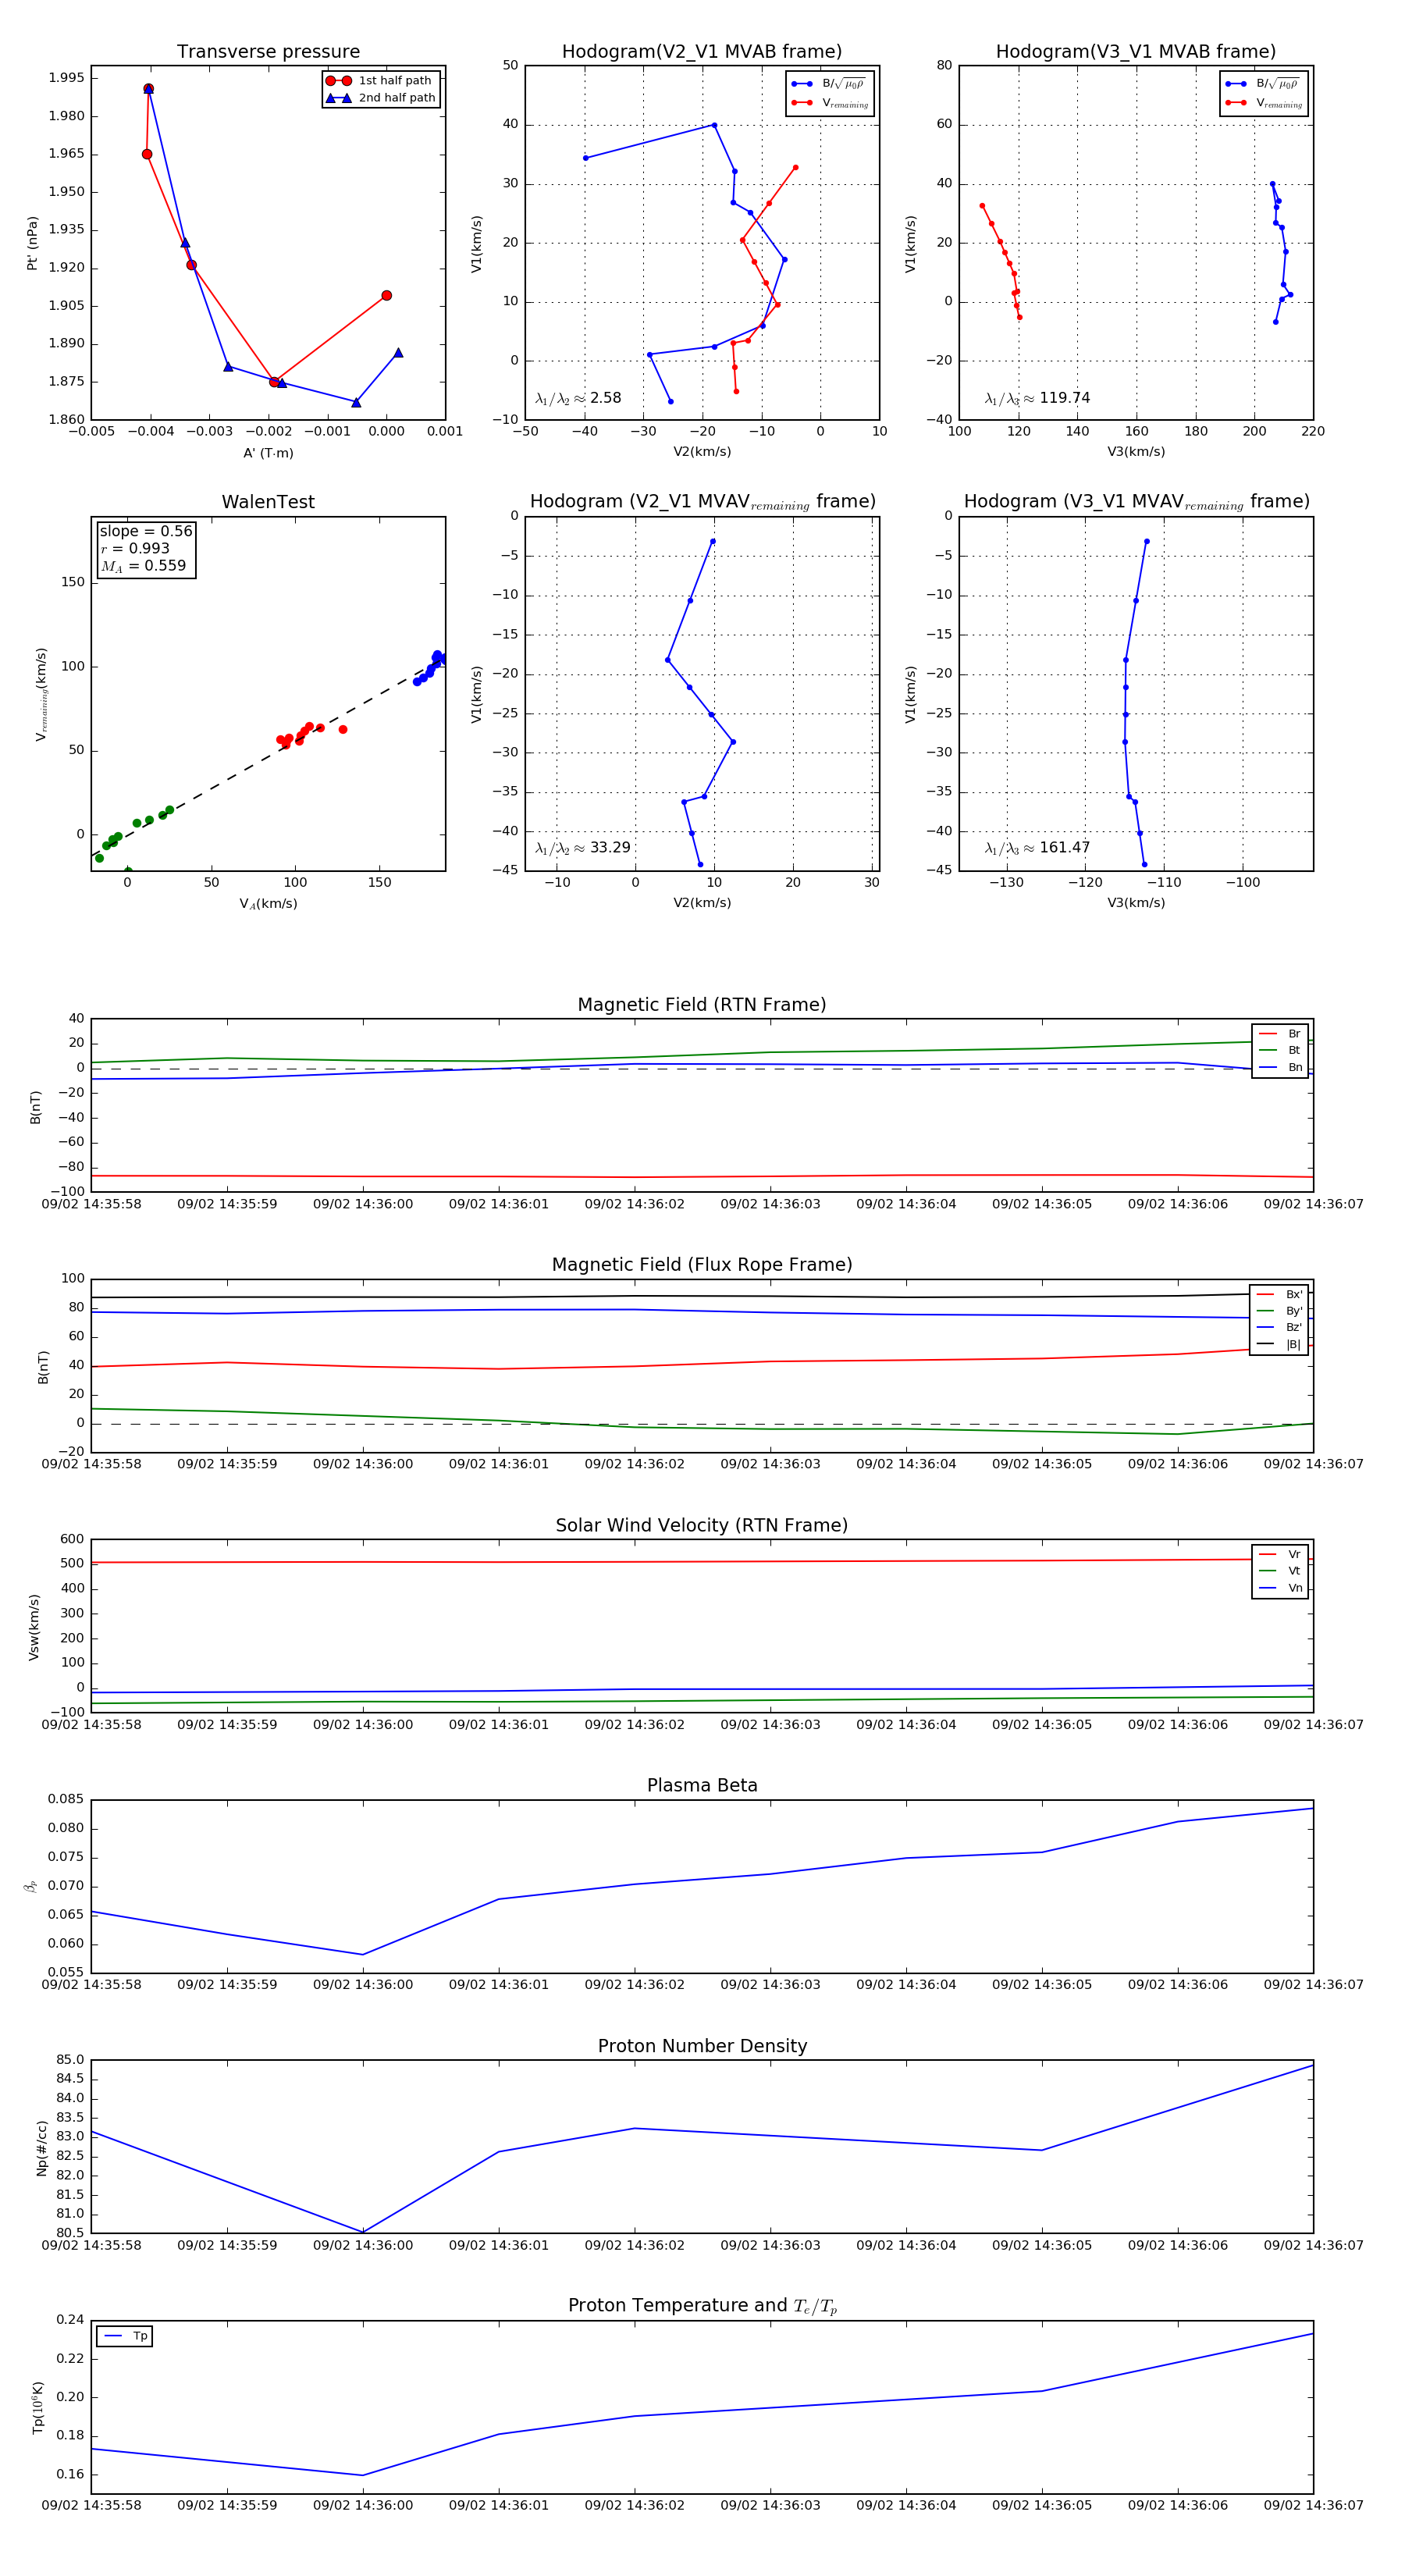Click the 'Transverse pressure' plot title

tap(268, 52)
